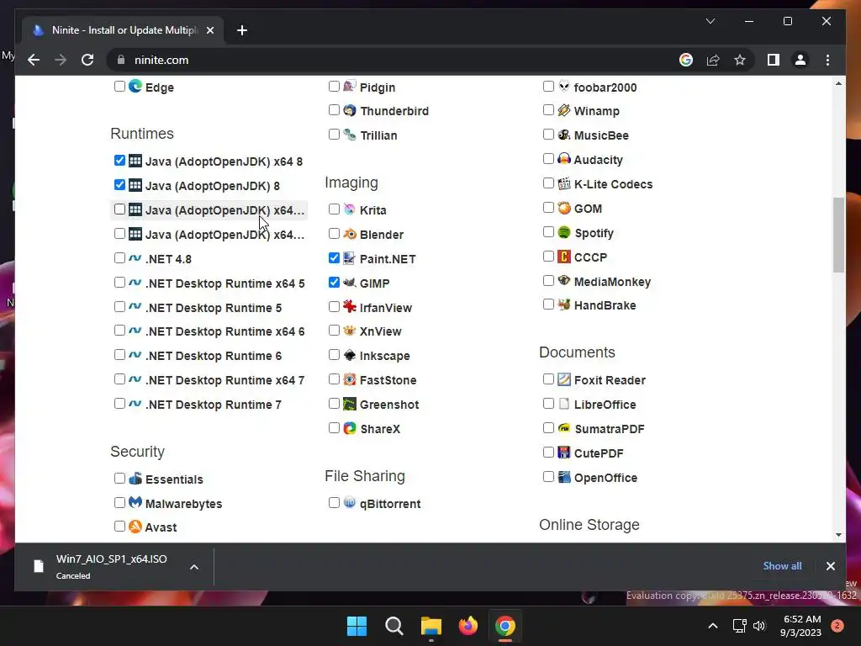Open File Explorer from taskbar
Screen dimensions: 861x646
431,626
